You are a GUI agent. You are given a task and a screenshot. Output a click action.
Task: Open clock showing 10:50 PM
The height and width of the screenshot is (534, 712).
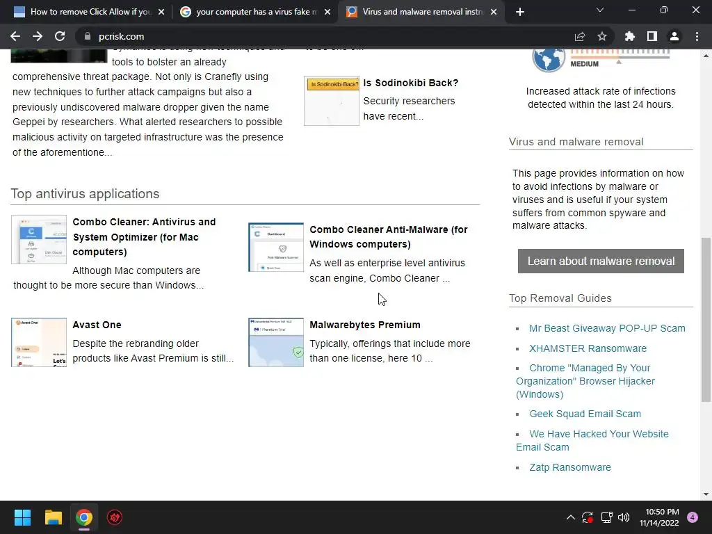[659, 517]
